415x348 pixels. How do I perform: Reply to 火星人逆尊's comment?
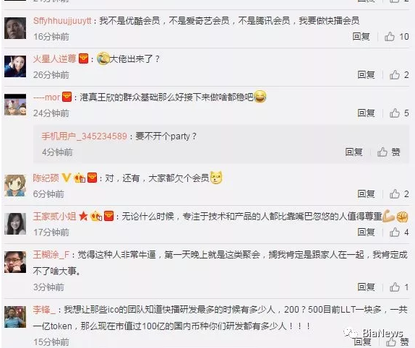tap(366, 75)
